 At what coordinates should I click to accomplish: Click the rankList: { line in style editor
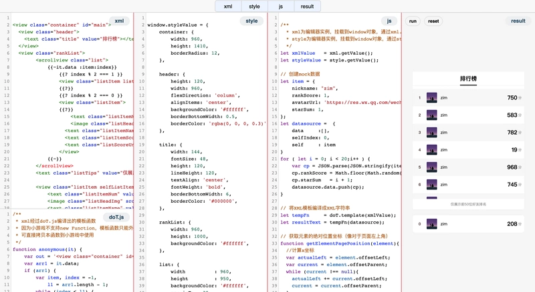(x=175, y=222)
